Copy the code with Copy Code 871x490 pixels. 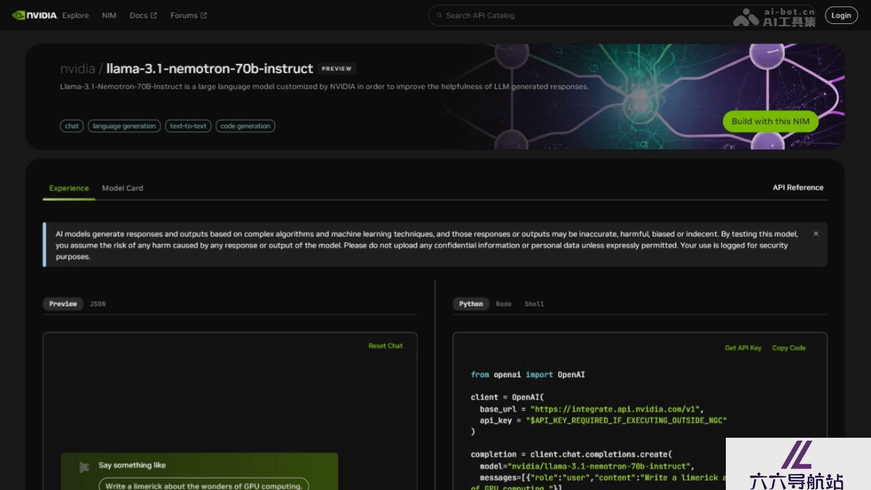click(x=789, y=348)
